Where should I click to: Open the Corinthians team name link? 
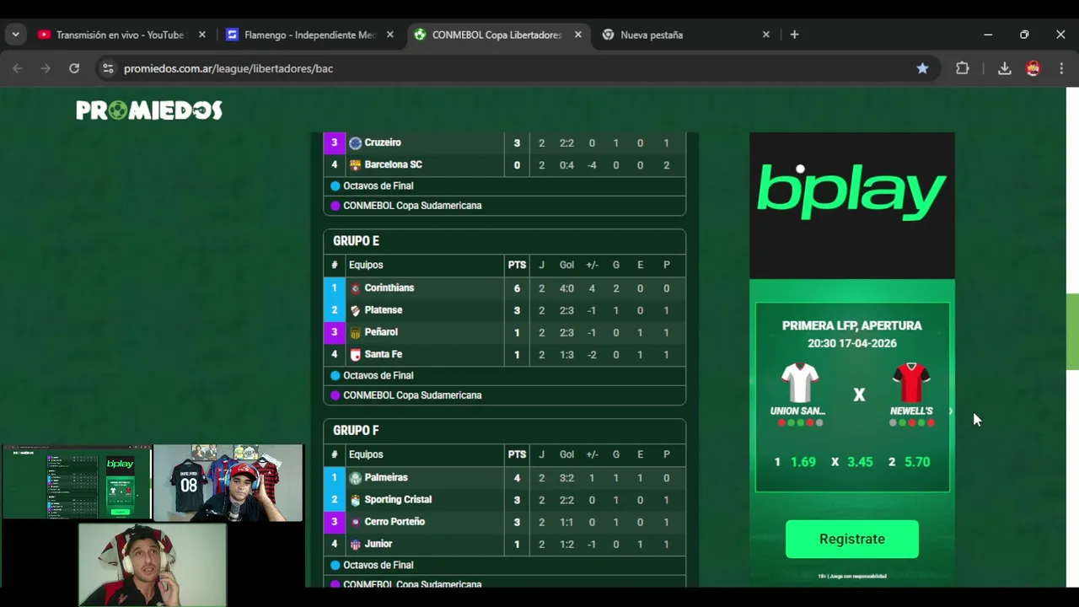tap(389, 288)
